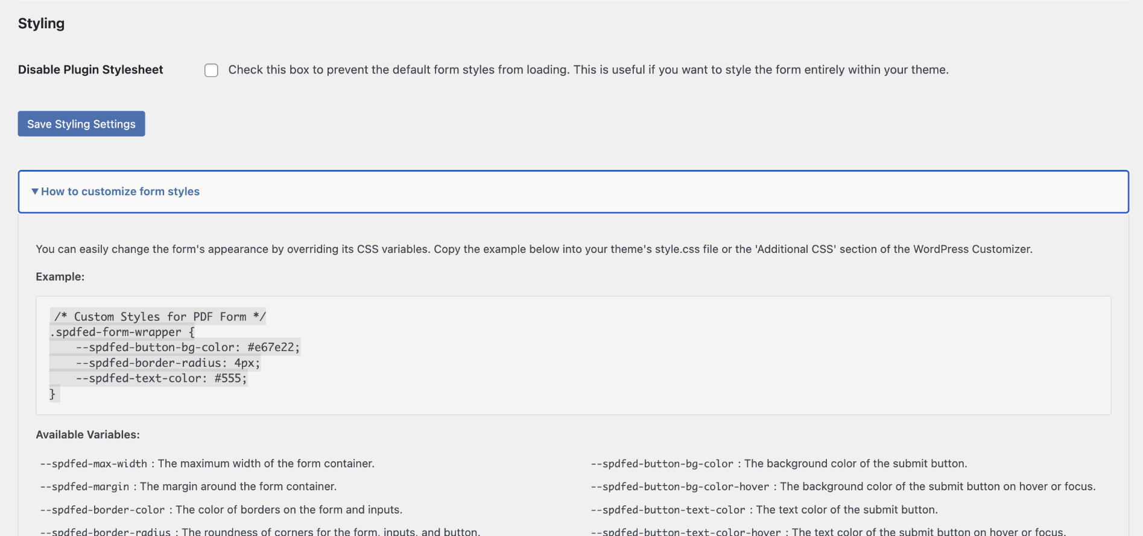Click the "How to customize form styles" summary text
Image resolution: width=1143 pixels, height=536 pixels.
click(120, 192)
